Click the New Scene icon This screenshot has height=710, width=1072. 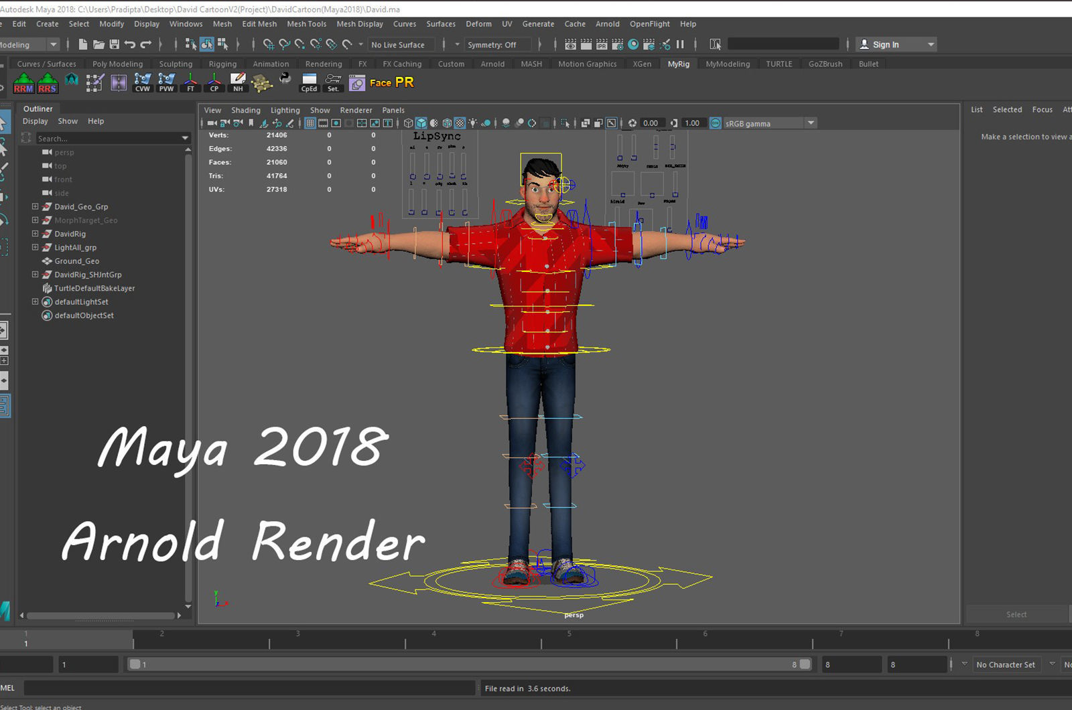pos(82,44)
